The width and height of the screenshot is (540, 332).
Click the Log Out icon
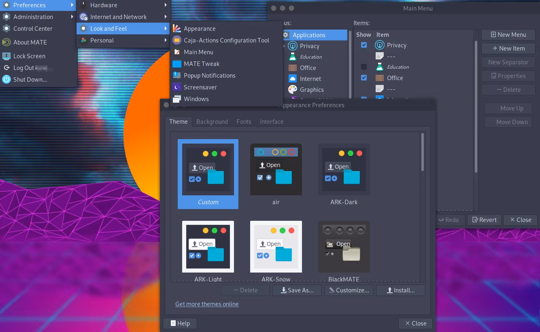point(6,68)
